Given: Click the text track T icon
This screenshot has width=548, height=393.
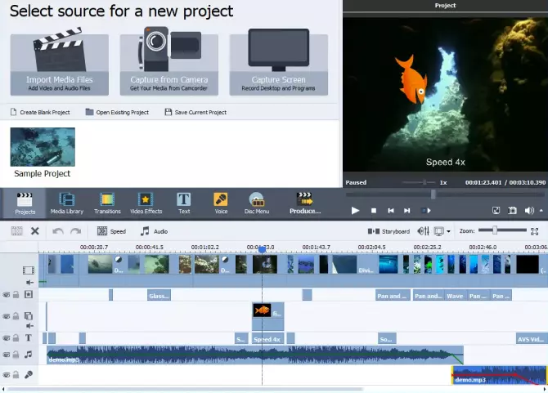Looking at the screenshot, I should tap(29, 337).
